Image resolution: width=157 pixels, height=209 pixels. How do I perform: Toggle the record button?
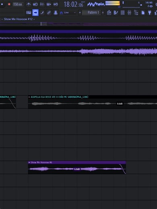[x=9, y=4]
